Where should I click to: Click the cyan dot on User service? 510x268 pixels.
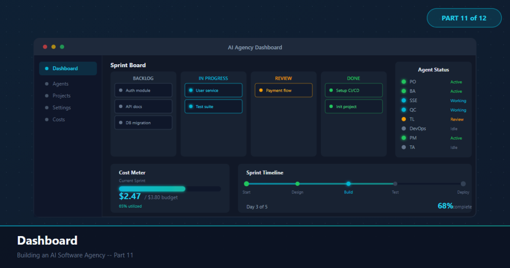191,91
